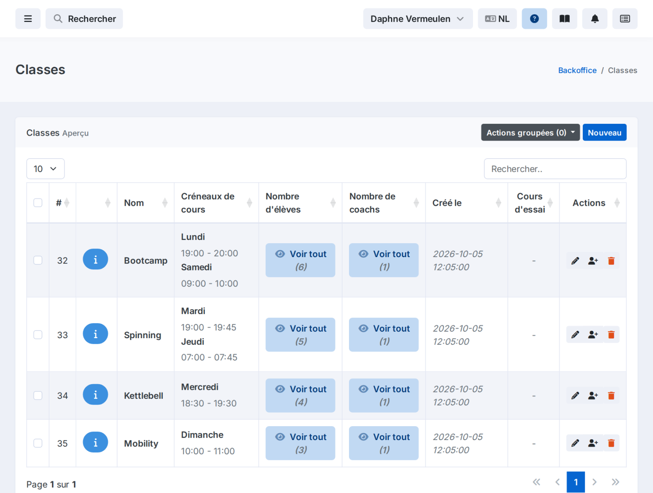Add a student to the Kettlebell class

tap(593, 396)
